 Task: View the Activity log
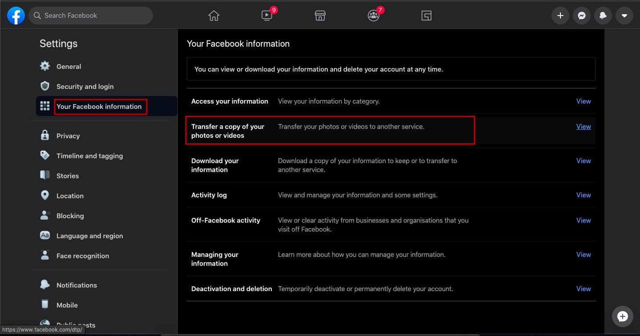click(x=584, y=195)
